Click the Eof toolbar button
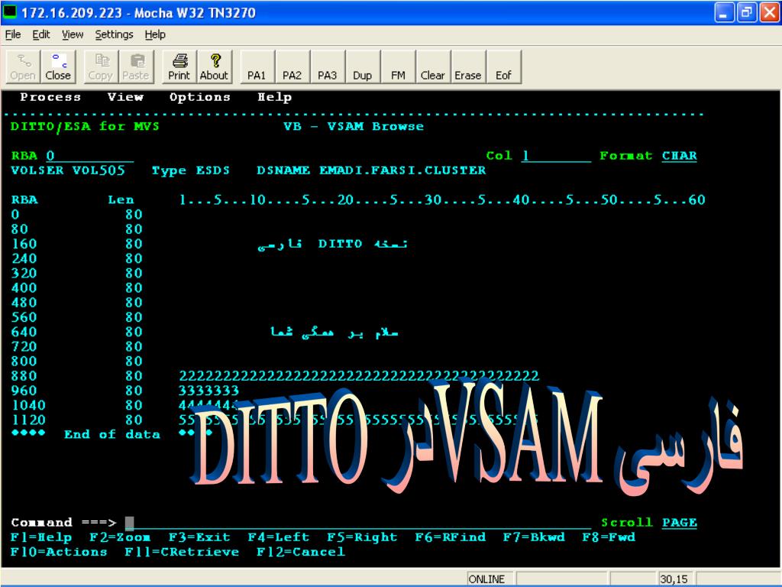This screenshot has width=782, height=587. pos(504,67)
